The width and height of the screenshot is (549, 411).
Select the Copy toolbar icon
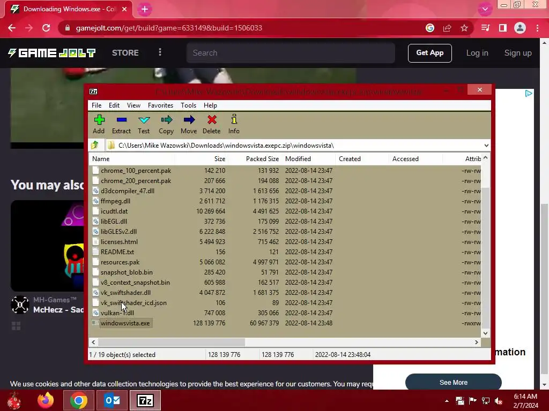[x=166, y=124]
